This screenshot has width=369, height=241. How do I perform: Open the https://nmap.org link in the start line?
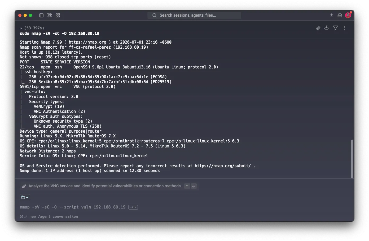point(87,42)
